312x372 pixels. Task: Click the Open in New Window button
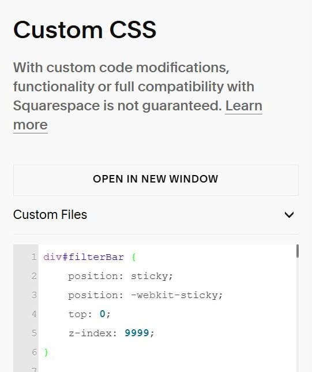(156, 180)
